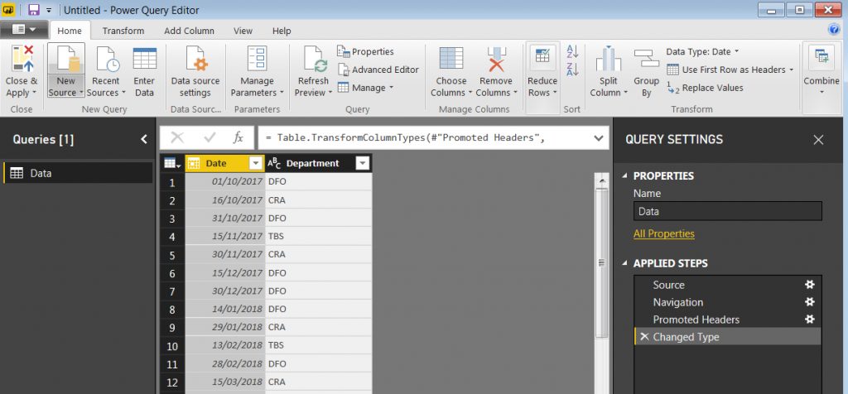The width and height of the screenshot is (848, 394).
Task: Open the Enter Data tool
Action: coord(144,61)
